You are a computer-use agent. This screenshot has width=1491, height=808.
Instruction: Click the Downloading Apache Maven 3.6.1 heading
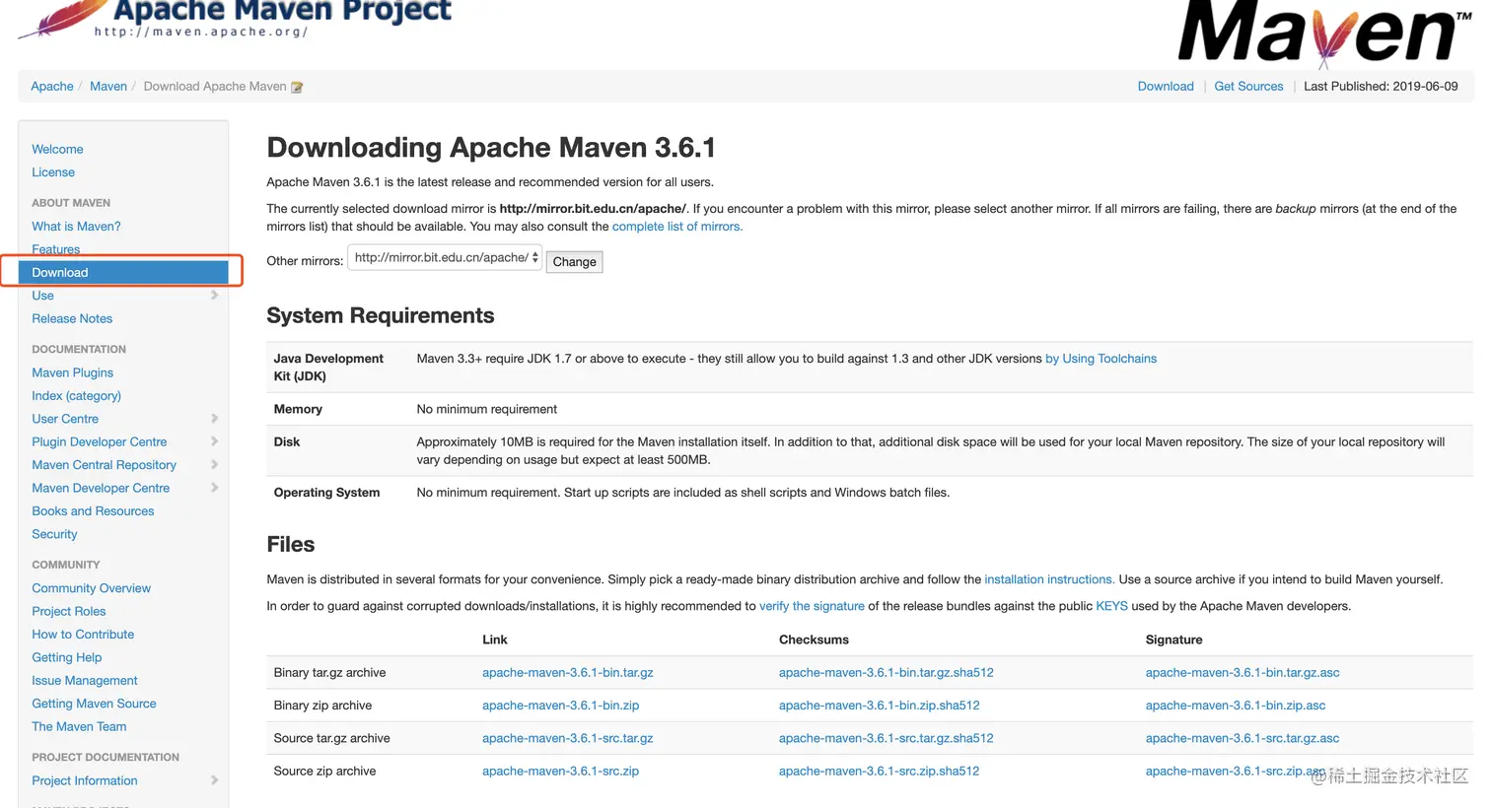(x=491, y=148)
